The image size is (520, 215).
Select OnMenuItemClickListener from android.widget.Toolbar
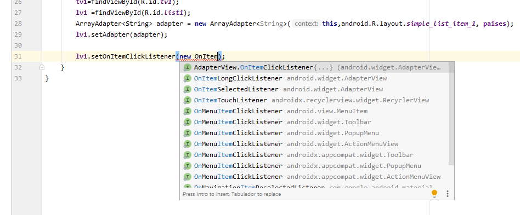314,122
